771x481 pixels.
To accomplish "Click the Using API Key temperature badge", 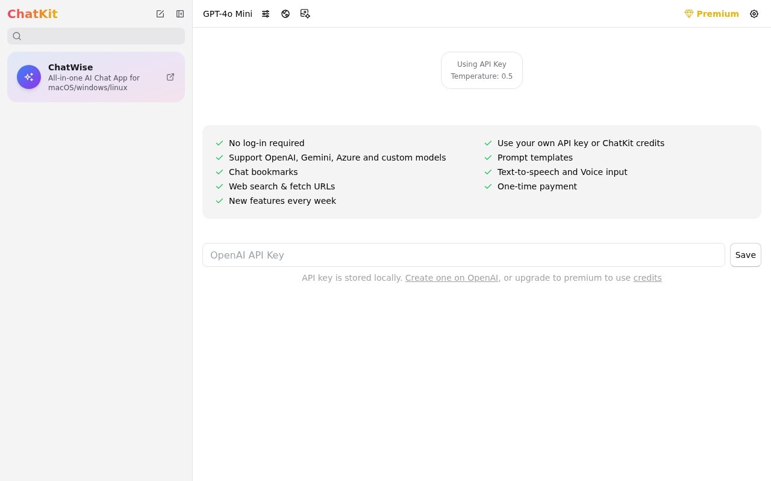I will click(482, 70).
